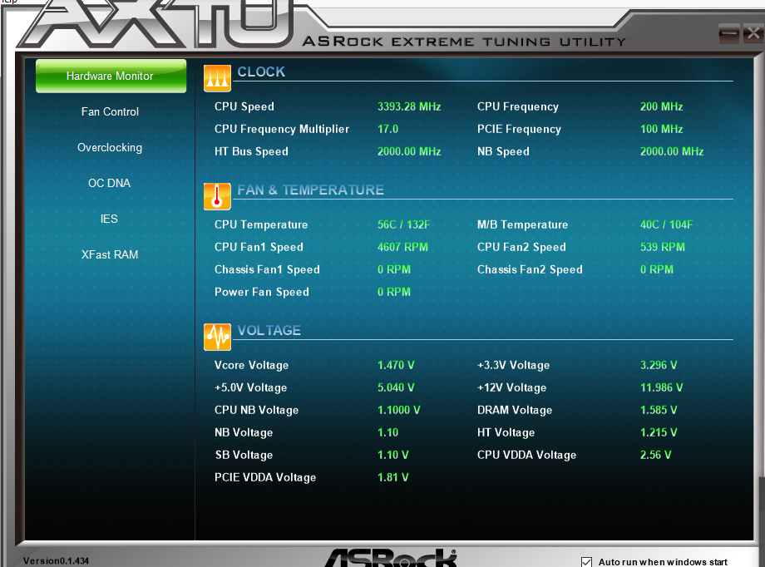Toggle Auto run when windows start checkbox
The image size is (765, 567).
586,562
